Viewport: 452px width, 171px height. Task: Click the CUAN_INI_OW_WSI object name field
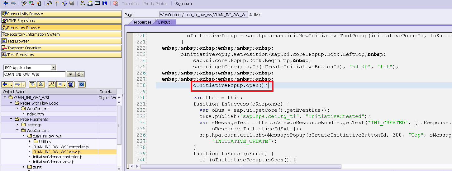point(35,74)
